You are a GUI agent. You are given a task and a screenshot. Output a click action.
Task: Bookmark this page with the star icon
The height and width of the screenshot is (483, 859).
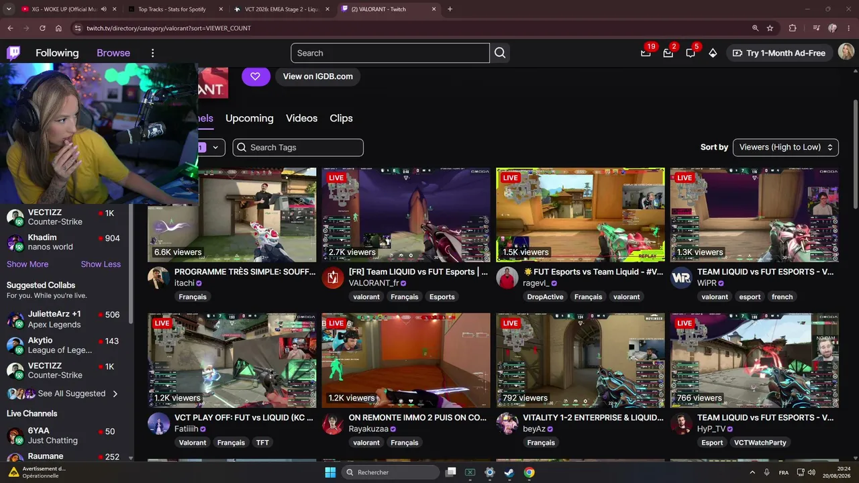pos(770,28)
